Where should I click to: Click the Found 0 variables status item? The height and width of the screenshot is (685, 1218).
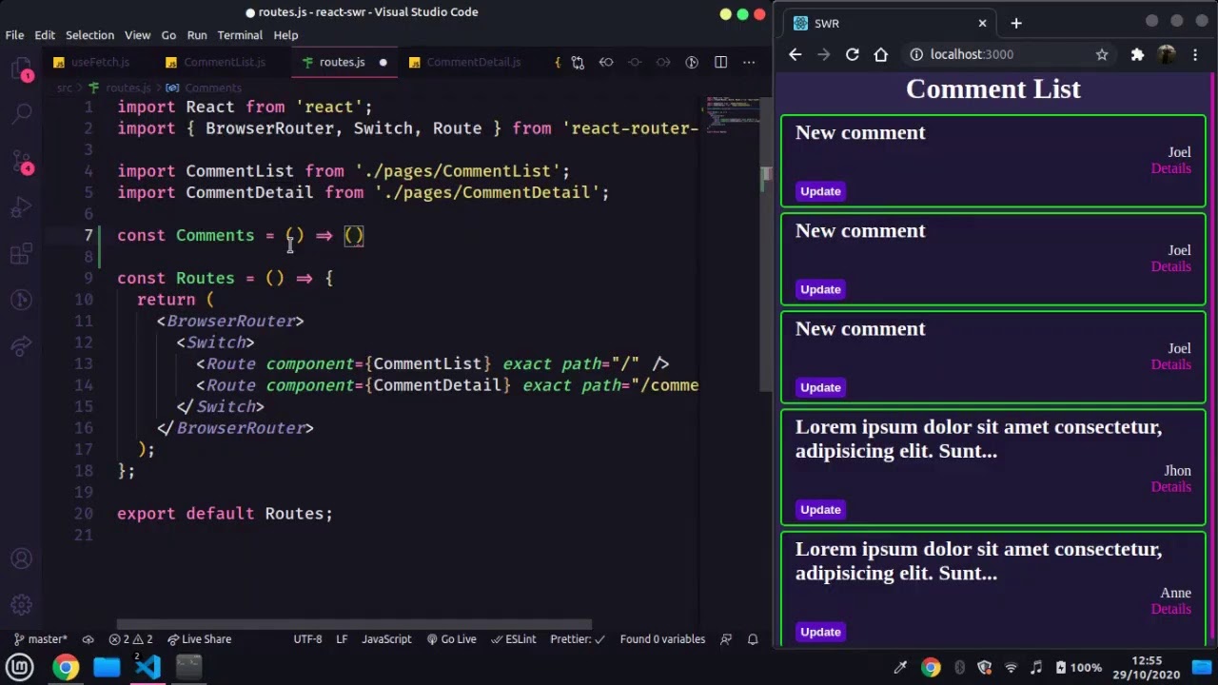click(x=662, y=639)
